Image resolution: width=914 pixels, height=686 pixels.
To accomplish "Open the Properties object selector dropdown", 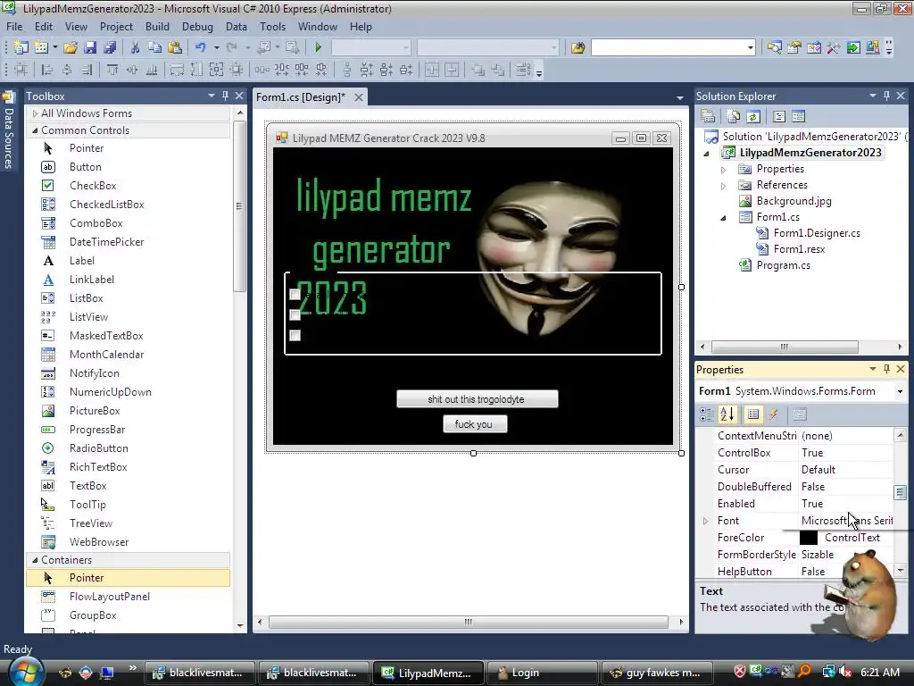I will coord(900,391).
